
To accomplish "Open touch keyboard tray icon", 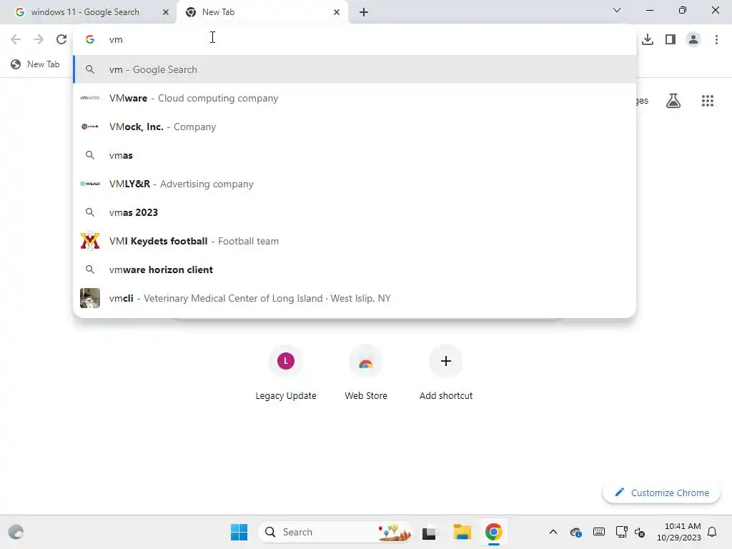I will [x=598, y=531].
